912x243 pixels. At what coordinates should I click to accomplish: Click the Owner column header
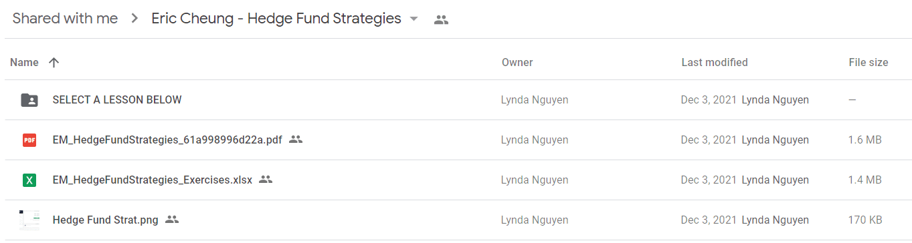pos(517,62)
